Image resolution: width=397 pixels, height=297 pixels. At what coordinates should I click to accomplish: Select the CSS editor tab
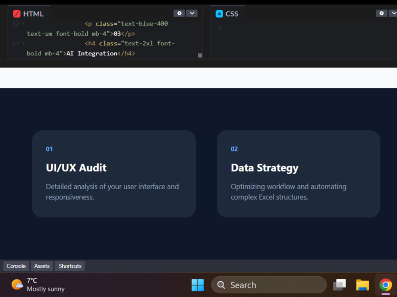[x=227, y=13]
